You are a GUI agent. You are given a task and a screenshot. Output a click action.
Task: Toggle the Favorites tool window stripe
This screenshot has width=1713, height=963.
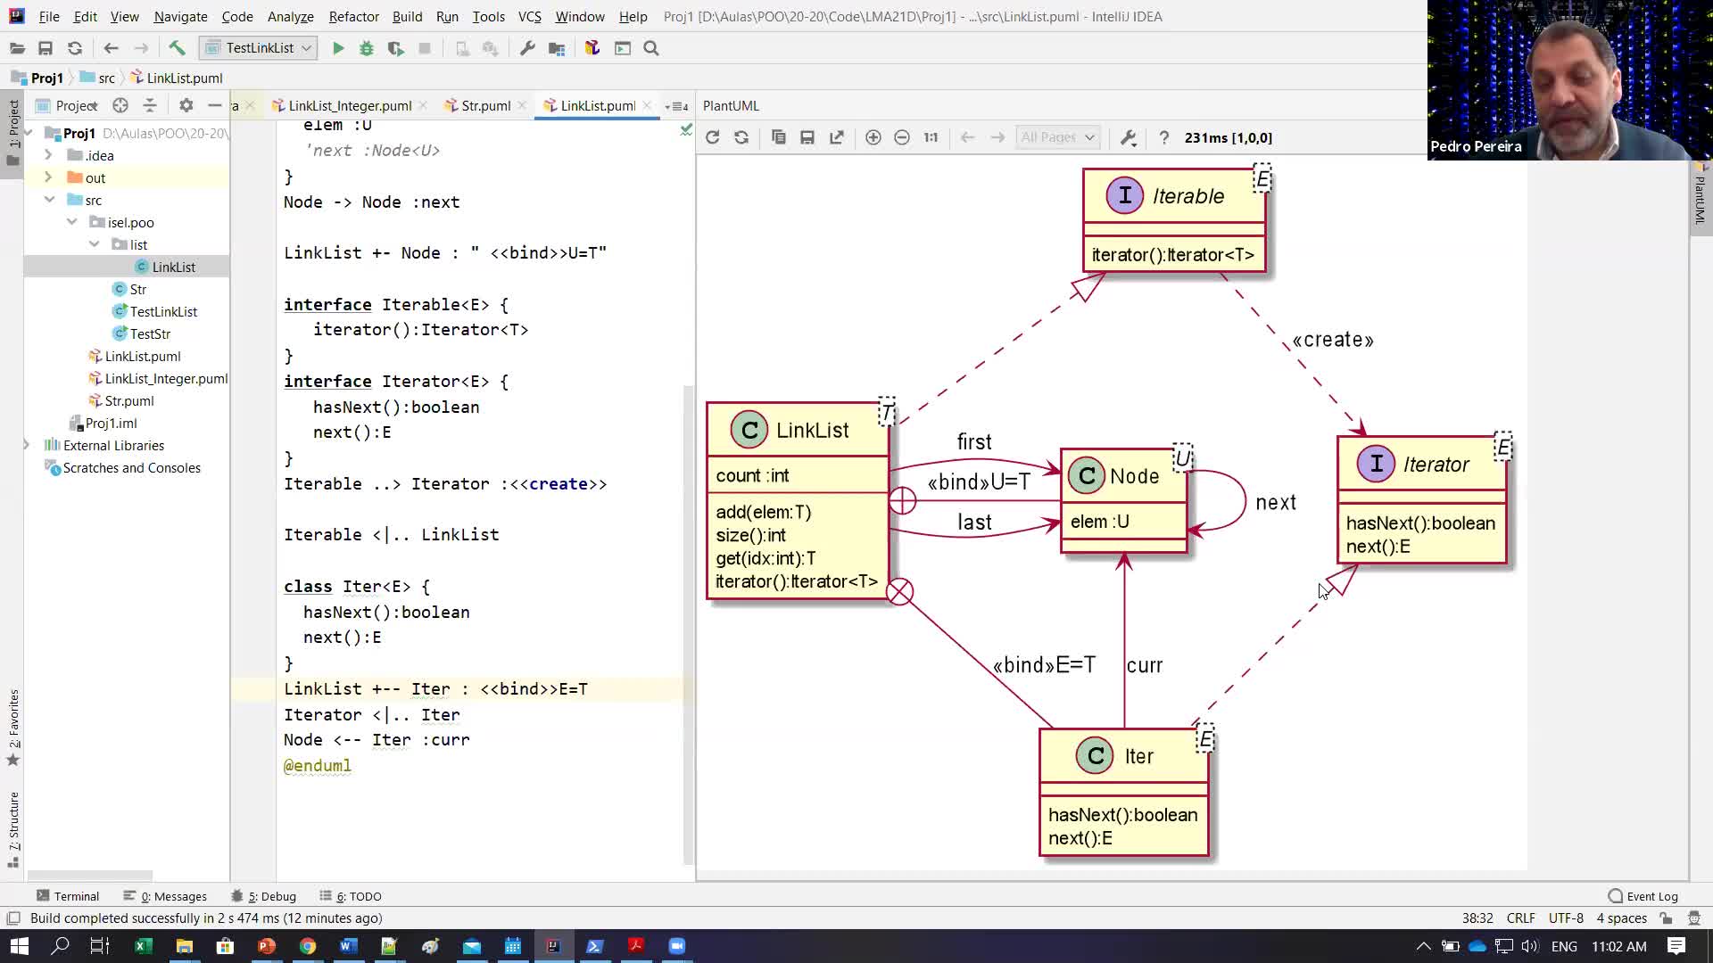(x=13, y=724)
